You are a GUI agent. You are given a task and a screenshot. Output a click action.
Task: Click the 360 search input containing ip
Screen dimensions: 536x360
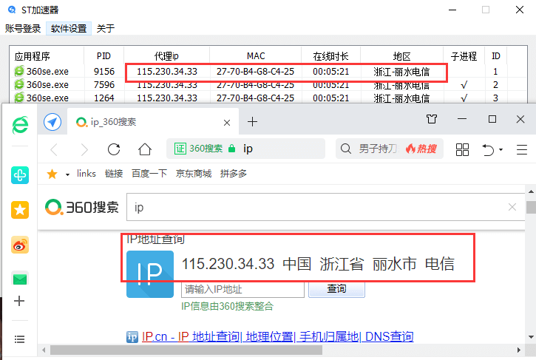point(325,207)
